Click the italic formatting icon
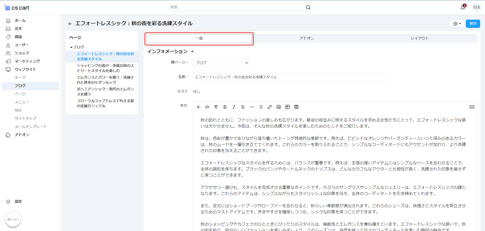The height and width of the screenshot is (231, 485). point(234,107)
